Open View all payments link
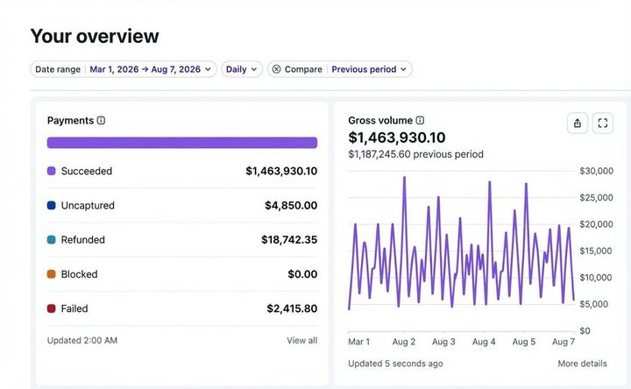This screenshot has width=631, height=389. pos(301,340)
